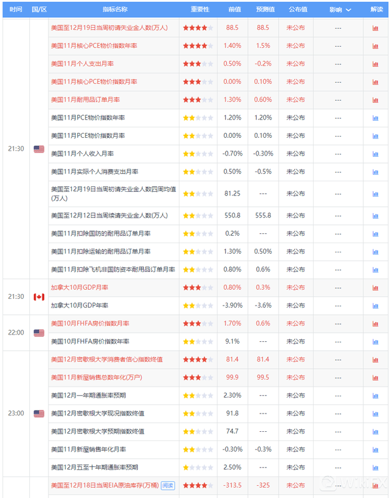Open chart icon for 美国至12月19日当周初请失业金人数 row
Screen dimensions: 392x498
pyautogui.click(x=375, y=28)
